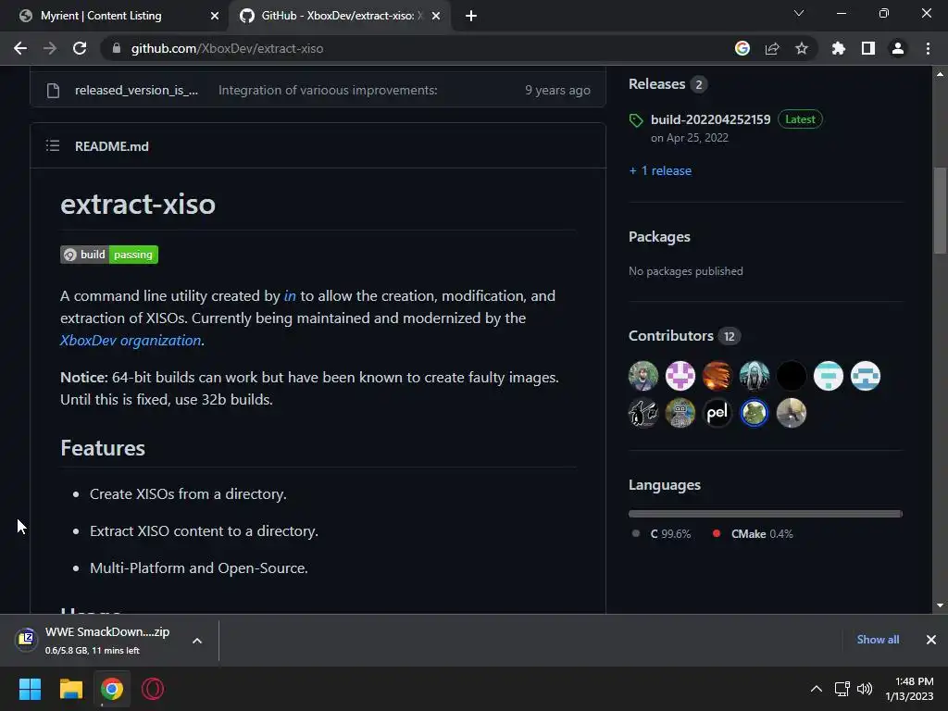View the '+ 1 release' link
This screenshot has width=948, height=711.
point(660,170)
